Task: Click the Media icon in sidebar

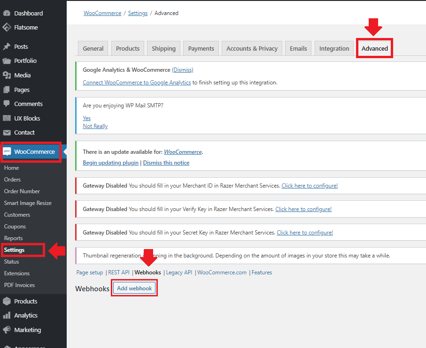Action: tap(7, 75)
